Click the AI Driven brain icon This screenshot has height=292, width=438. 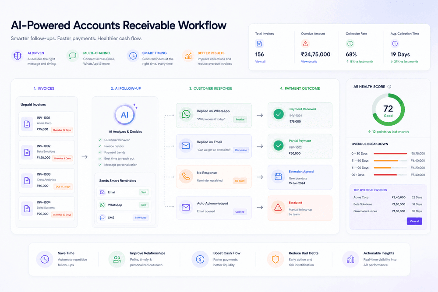(x=18, y=56)
